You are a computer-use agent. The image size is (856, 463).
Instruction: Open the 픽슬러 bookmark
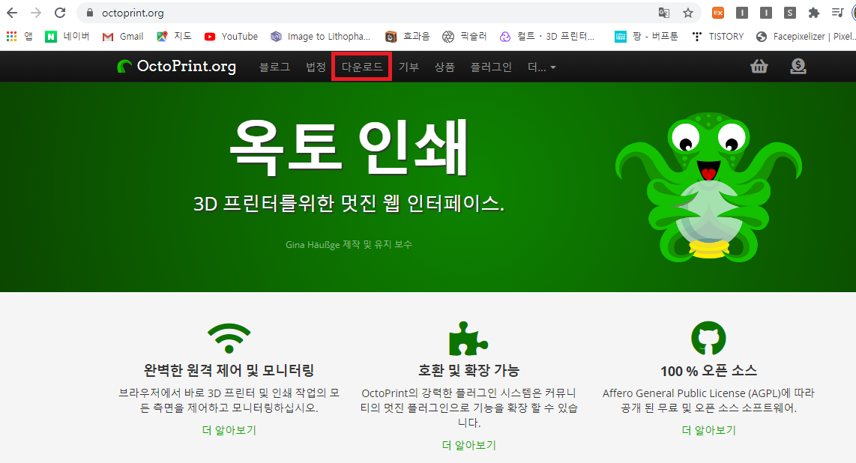465,37
